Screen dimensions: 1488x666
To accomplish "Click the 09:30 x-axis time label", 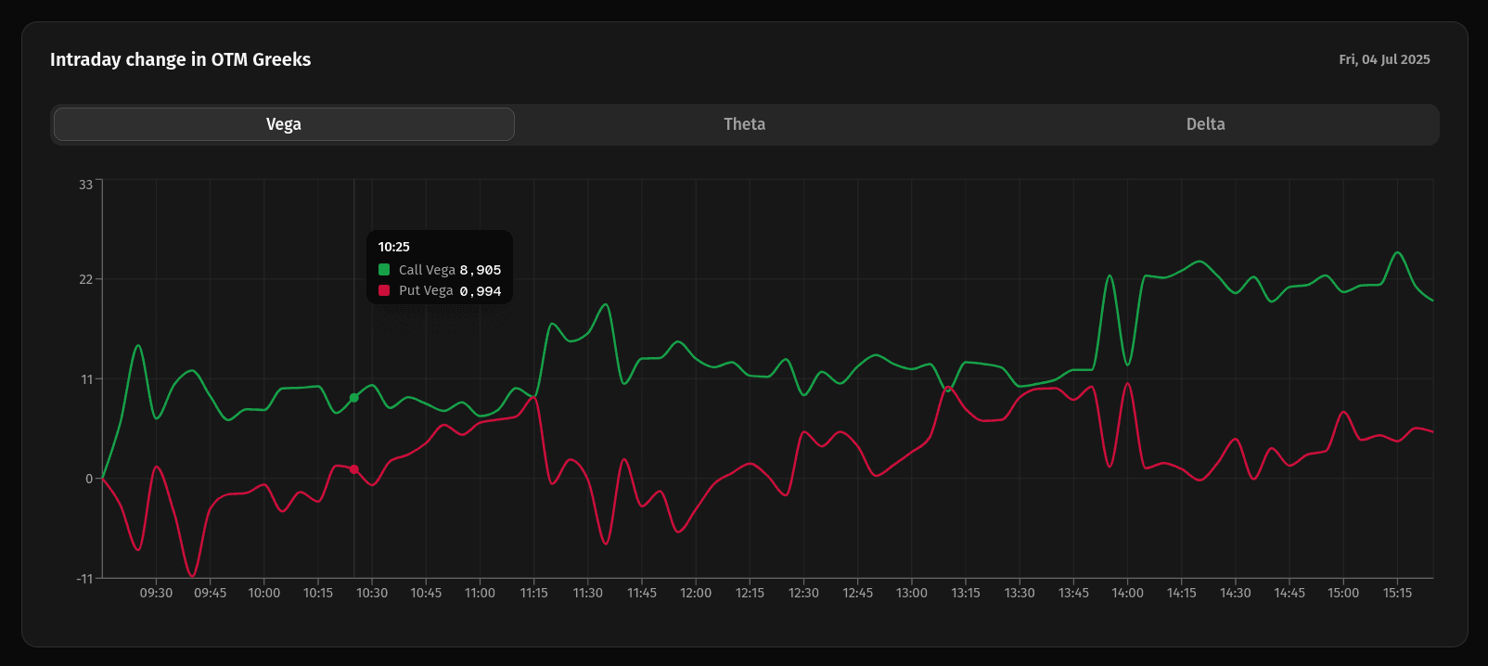I will (156, 593).
